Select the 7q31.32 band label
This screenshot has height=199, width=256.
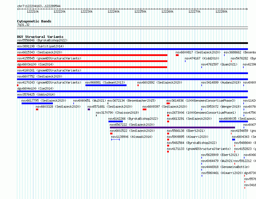tap(23, 25)
